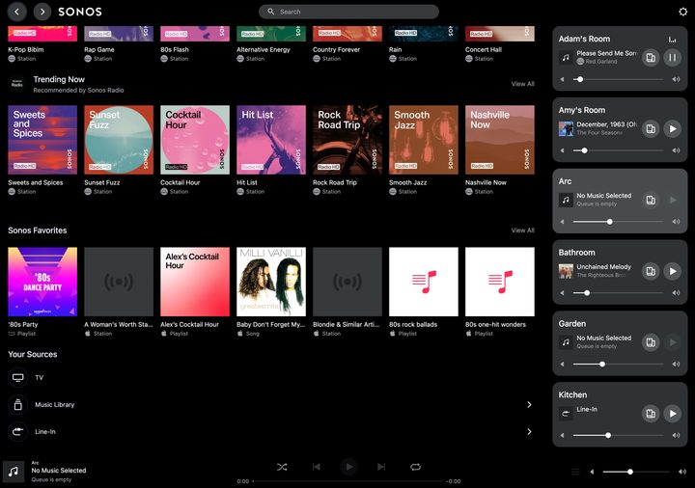The width and height of the screenshot is (695, 488).
Task: Open group rooms icon for Adam's Room
Action: (x=651, y=58)
